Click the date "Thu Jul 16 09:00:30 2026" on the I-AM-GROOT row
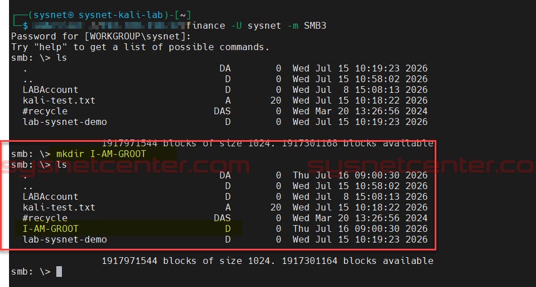This screenshot has width=536, height=287. pyautogui.click(x=360, y=228)
